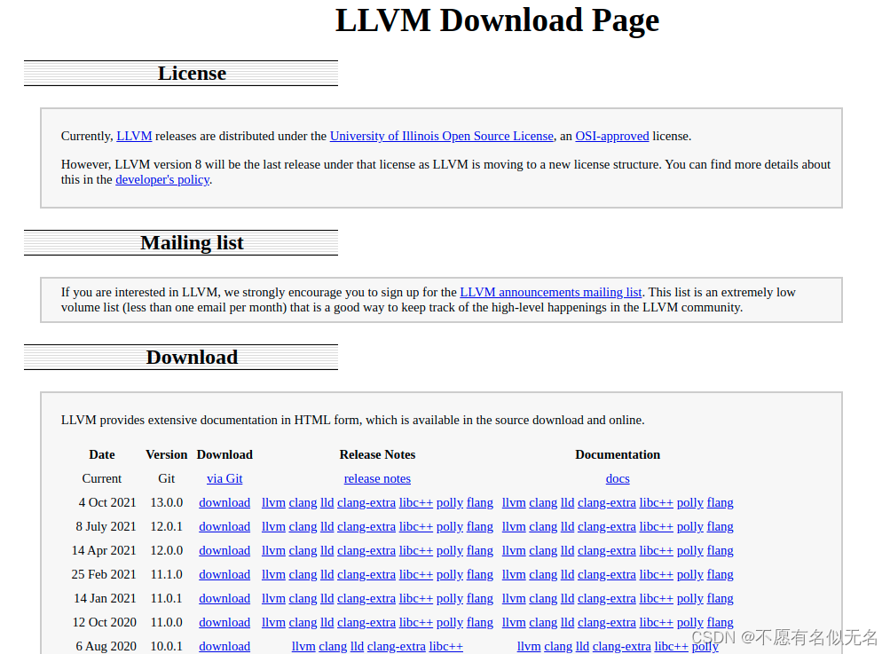Viewport: 890px width, 654px height.
Task: Click the 'Mailing list' section heading
Action: click(x=192, y=243)
